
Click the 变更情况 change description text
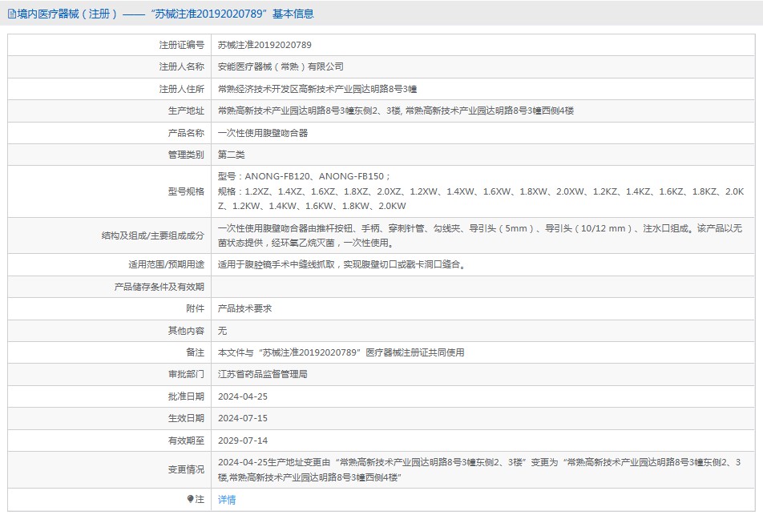481,469
